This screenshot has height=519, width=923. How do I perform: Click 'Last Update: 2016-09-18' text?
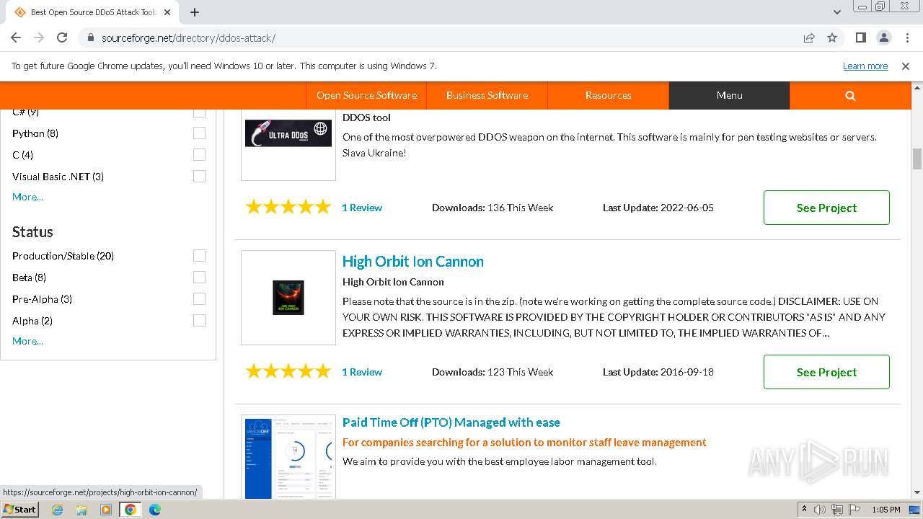point(658,372)
